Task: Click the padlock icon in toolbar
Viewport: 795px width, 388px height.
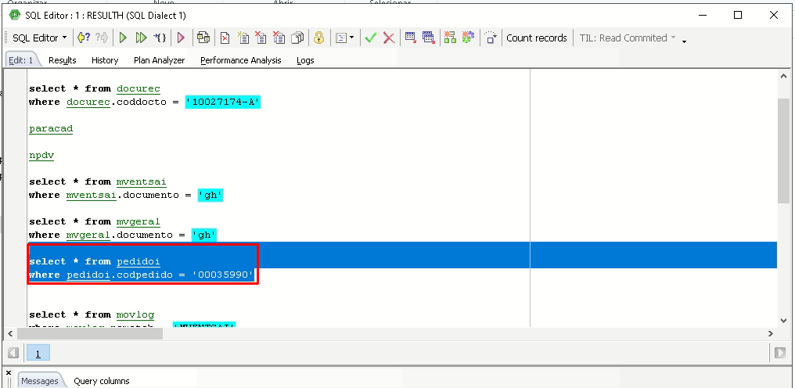Action: tap(318, 38)
